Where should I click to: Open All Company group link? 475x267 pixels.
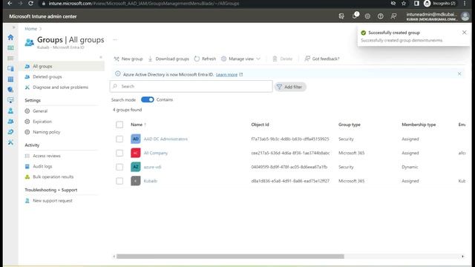click(x=156, y=153)
